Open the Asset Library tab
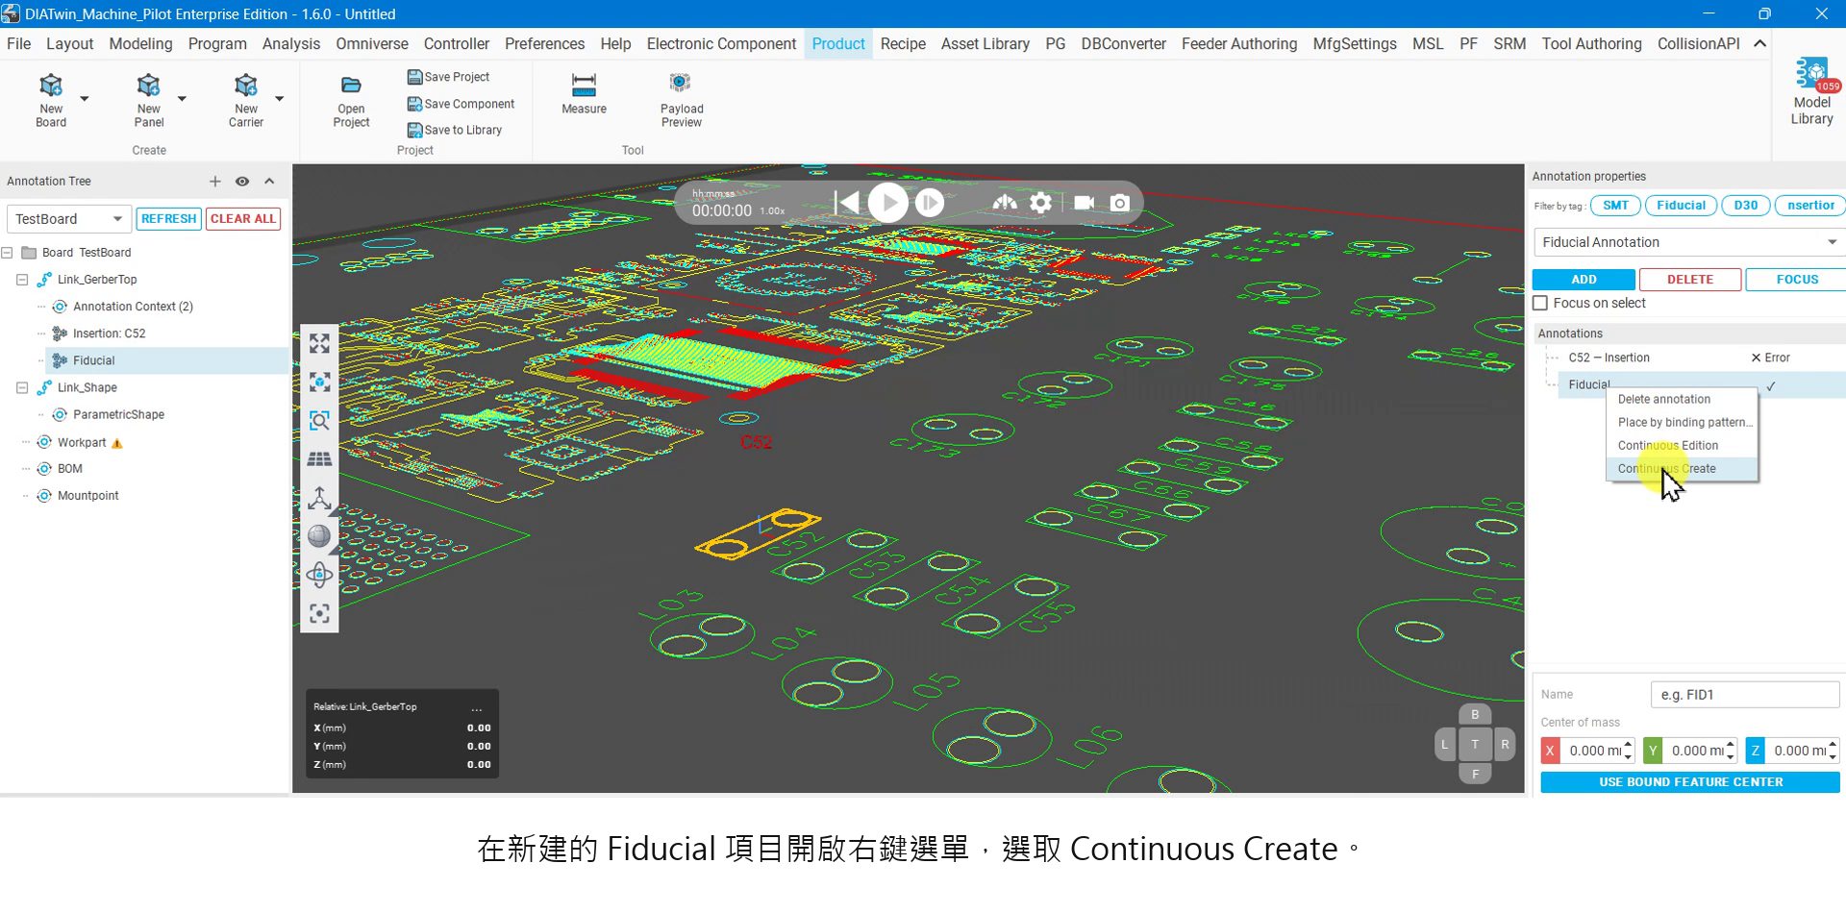The width and height of the screenshot is (1846, 913). click(985, 44)
